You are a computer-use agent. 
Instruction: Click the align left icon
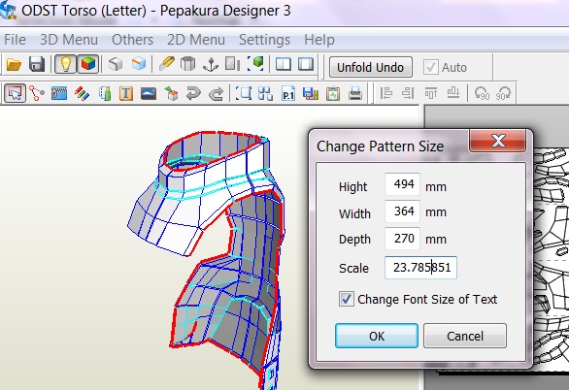[386, 93]
